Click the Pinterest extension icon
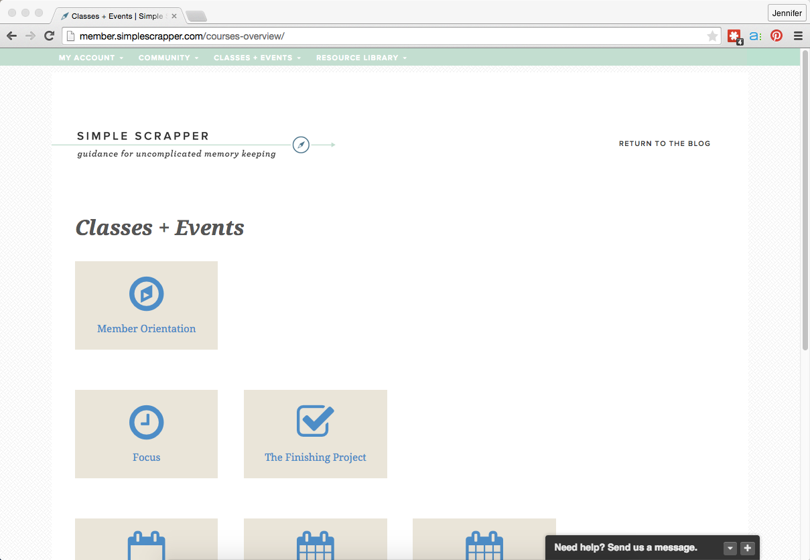Screen dimensions: 810x560 coord(777,36)
